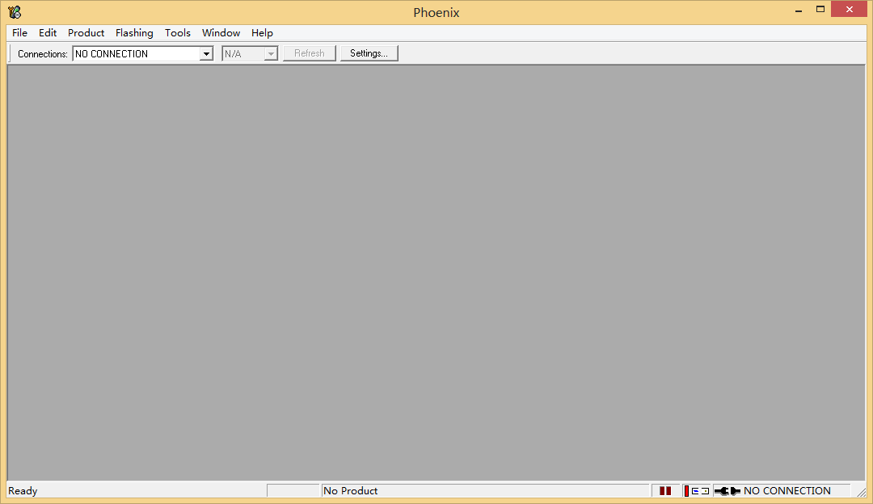873x504 pixels.
Task: Click the unplugged connector icon in status bar
Action: (x=727, y=490)
